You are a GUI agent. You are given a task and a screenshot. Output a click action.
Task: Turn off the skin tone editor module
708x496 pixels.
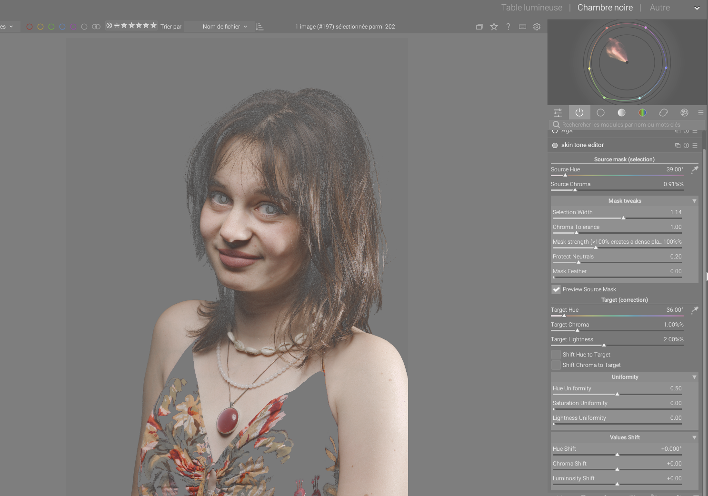(555, 145)
